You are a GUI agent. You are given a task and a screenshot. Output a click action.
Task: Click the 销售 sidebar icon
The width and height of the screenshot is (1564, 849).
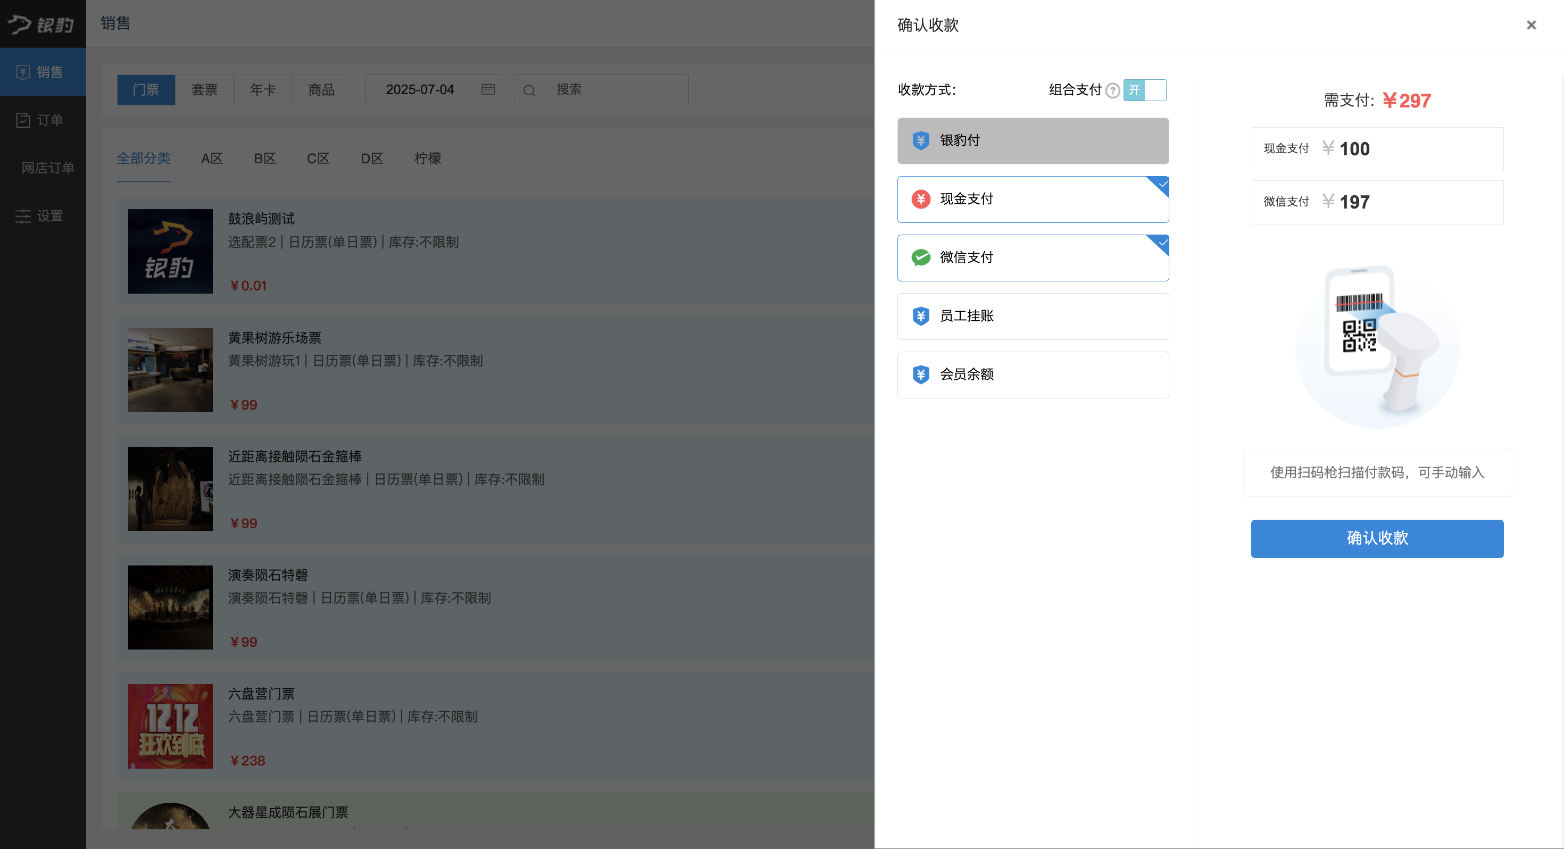pyautogui.click(x=23, y=72)
